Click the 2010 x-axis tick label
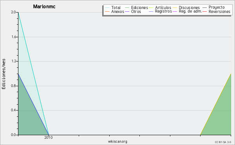 click(x=49, y=138)
